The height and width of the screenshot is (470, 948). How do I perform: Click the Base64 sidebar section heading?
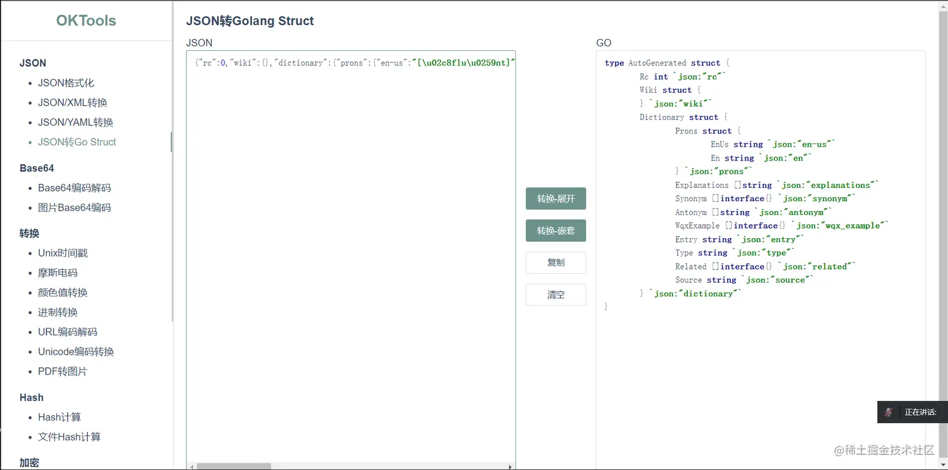click(x=37, y=168)
